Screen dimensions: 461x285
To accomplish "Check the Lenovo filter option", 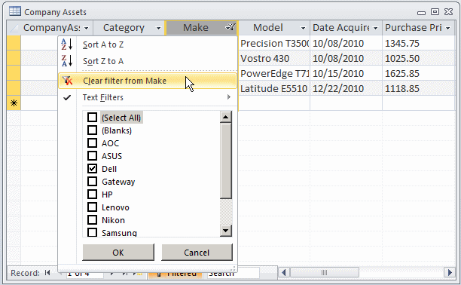I will (93, 207).
